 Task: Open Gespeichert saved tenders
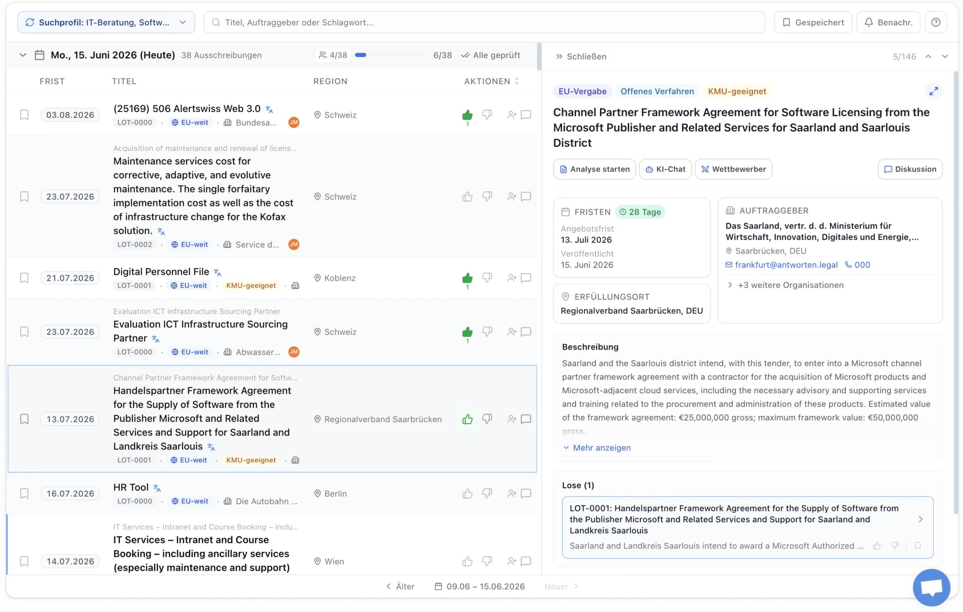click(813, 22)
